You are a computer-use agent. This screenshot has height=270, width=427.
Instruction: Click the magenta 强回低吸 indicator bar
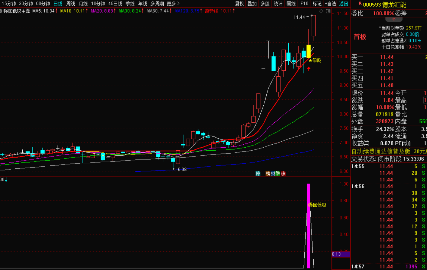[309, 226]
